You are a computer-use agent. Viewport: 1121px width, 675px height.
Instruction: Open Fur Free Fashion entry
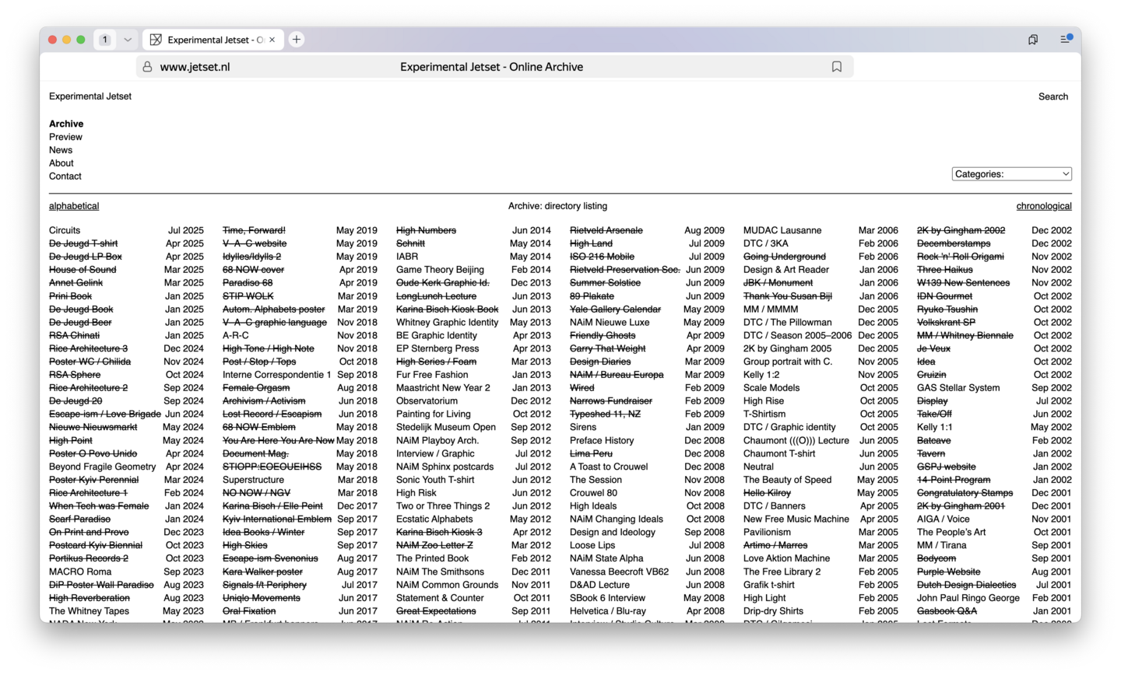point(432,375)
